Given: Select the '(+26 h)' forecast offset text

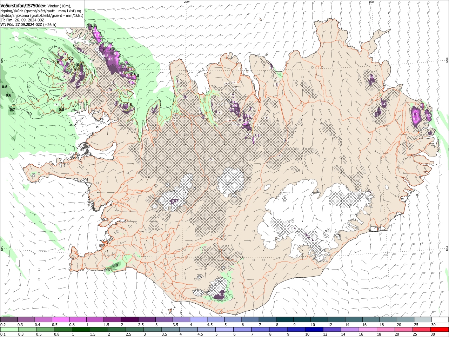Looking at the screenshot, I should point(50,25).
